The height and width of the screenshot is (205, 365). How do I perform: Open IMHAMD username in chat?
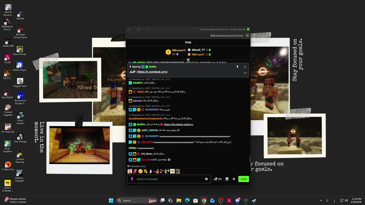(x=147, y=142)
